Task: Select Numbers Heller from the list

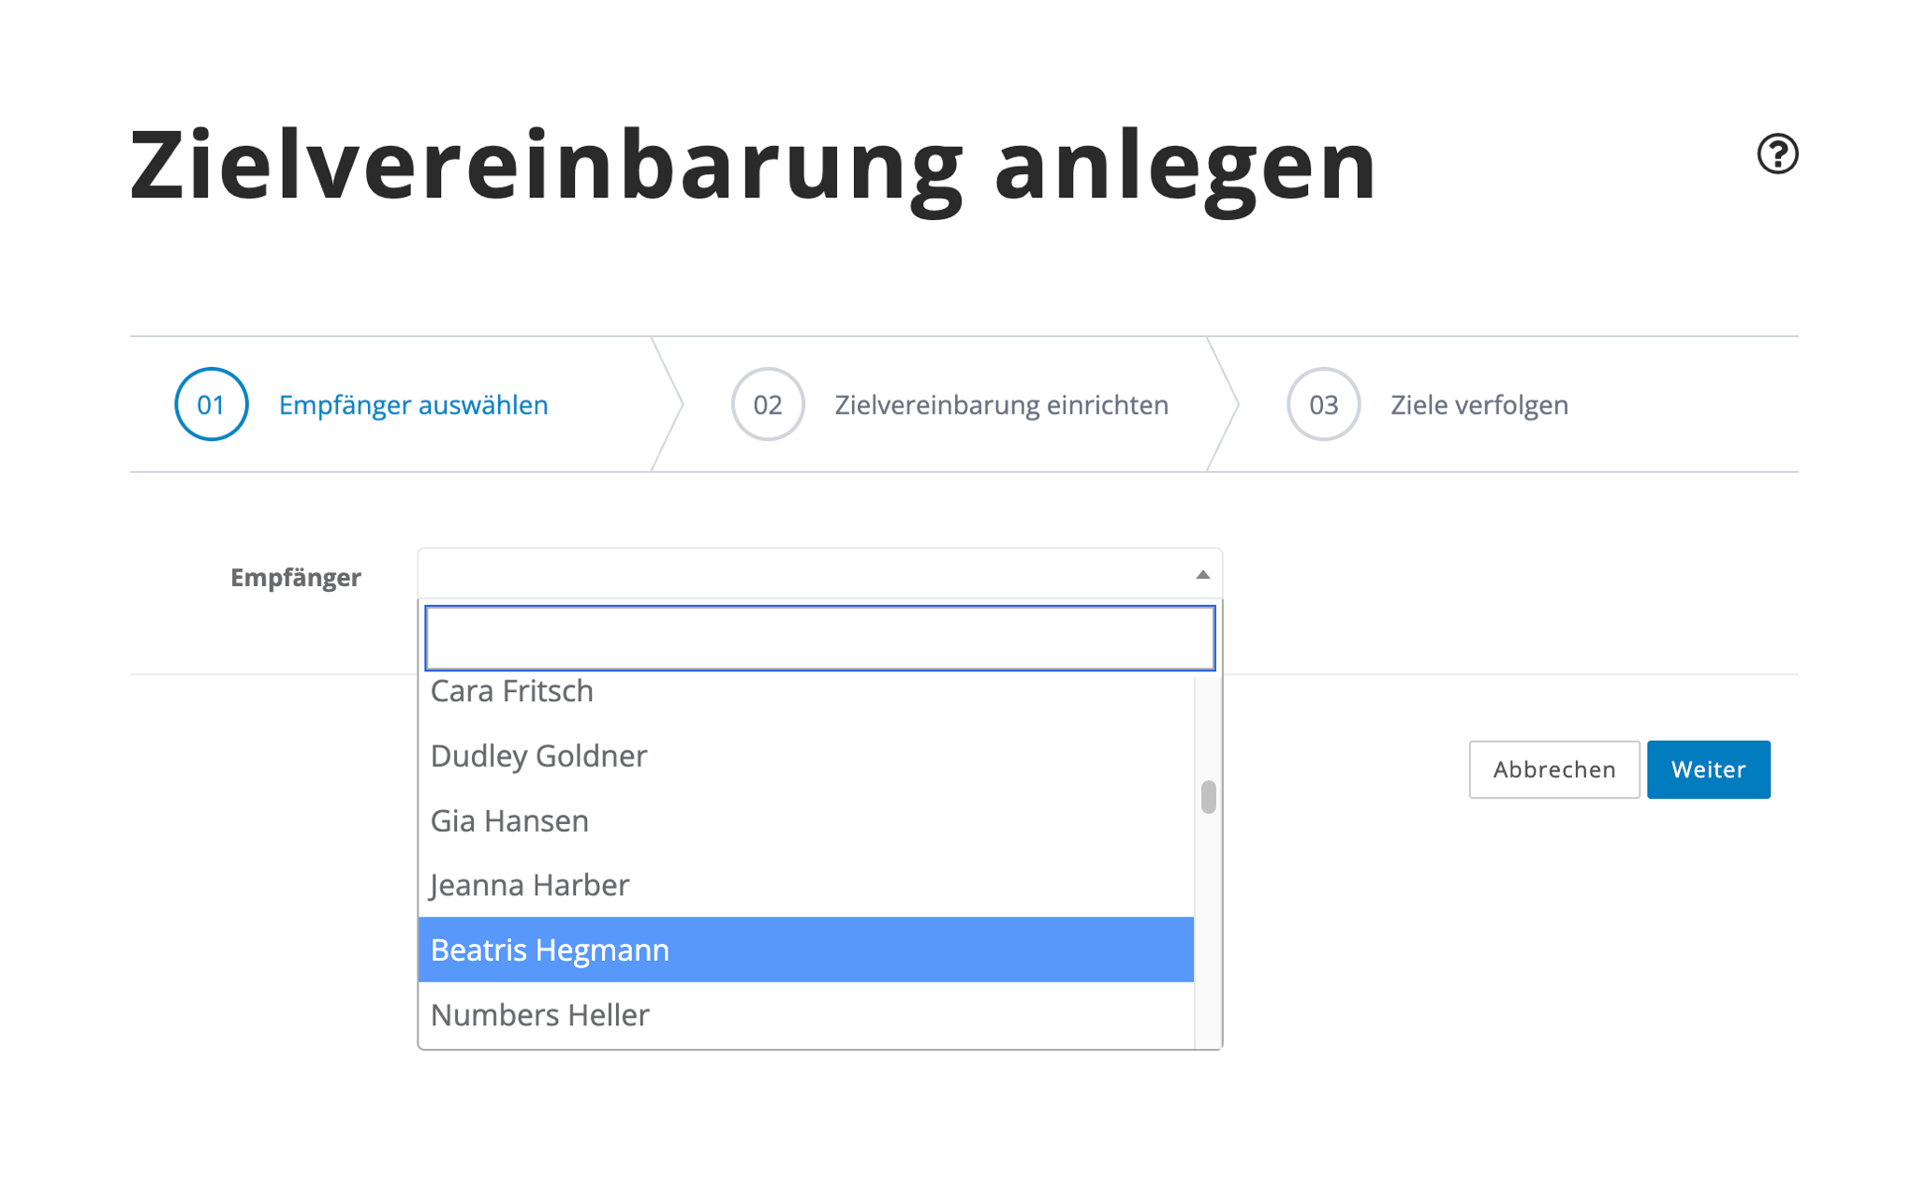Action: [x=805, y=1014]
